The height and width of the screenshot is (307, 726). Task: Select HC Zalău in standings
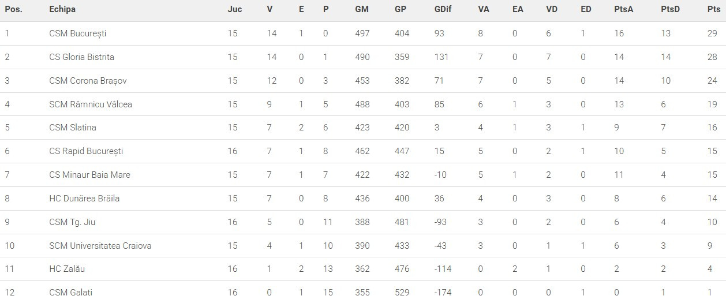click(x=67, y=269)
